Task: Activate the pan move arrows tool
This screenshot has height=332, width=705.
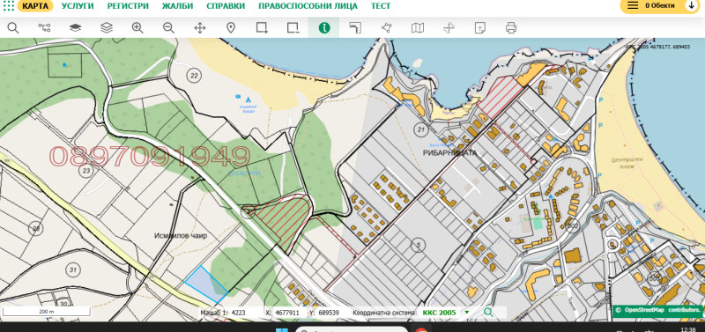Action: tap(200, 28)
